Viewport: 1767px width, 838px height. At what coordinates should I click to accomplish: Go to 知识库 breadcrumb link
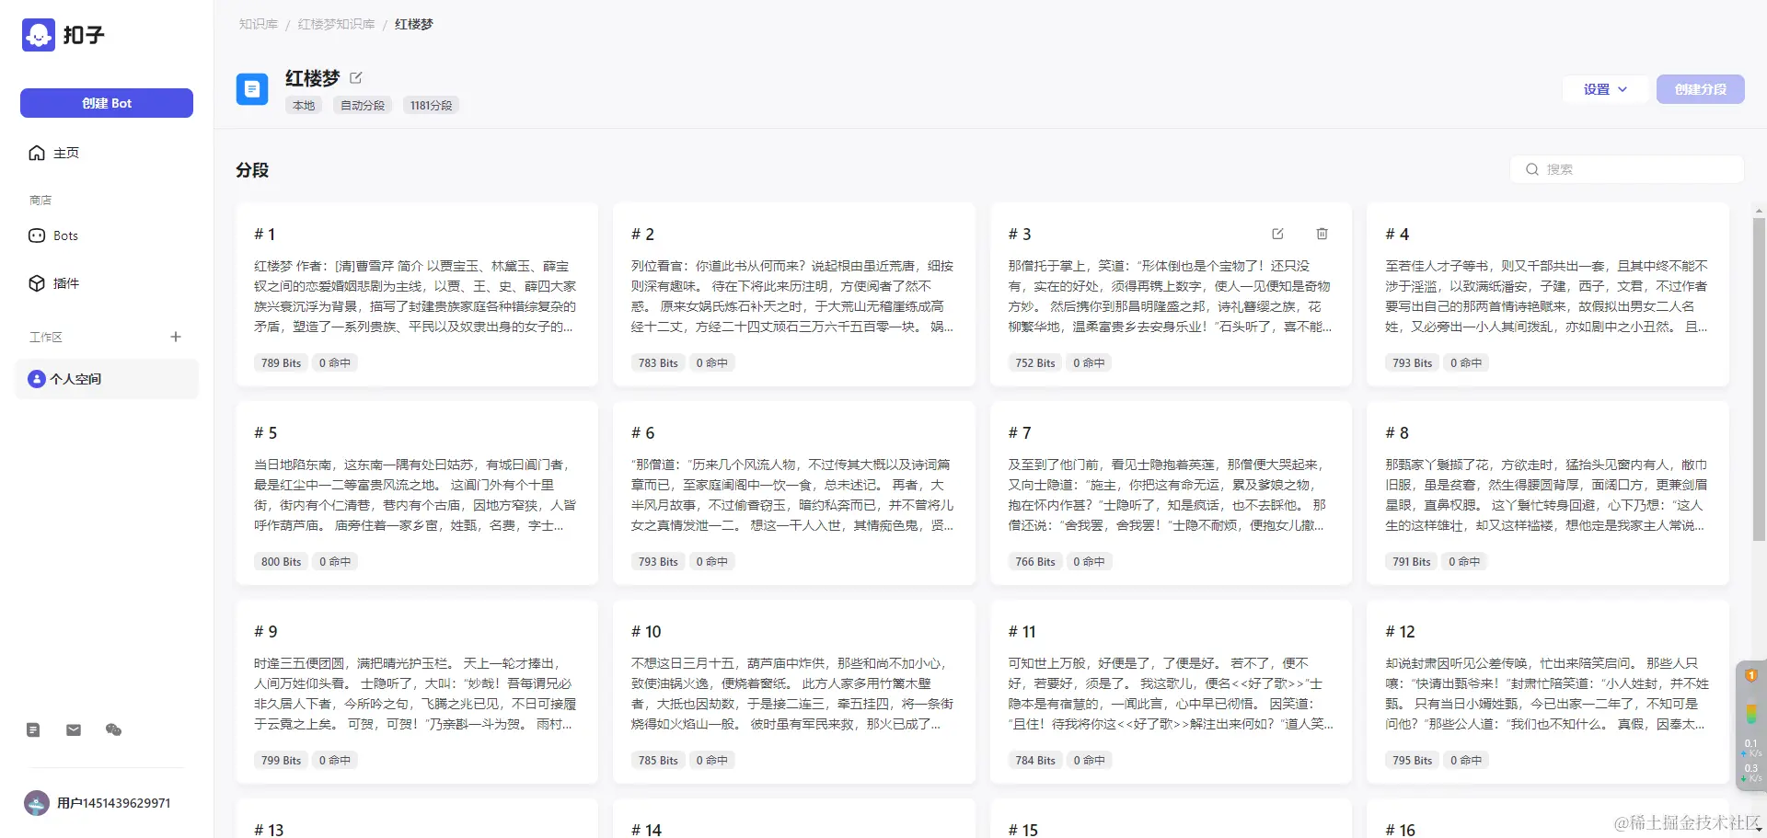coord(259,24)
